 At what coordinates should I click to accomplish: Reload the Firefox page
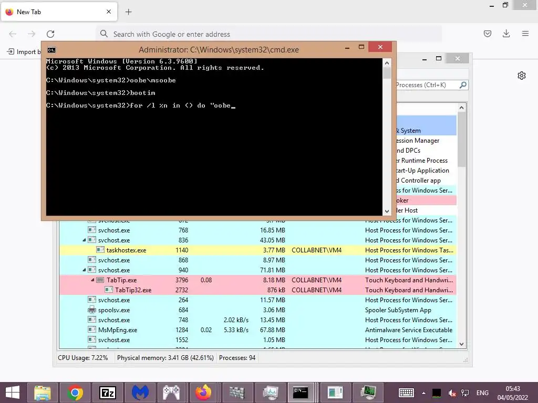click(50, 34)
